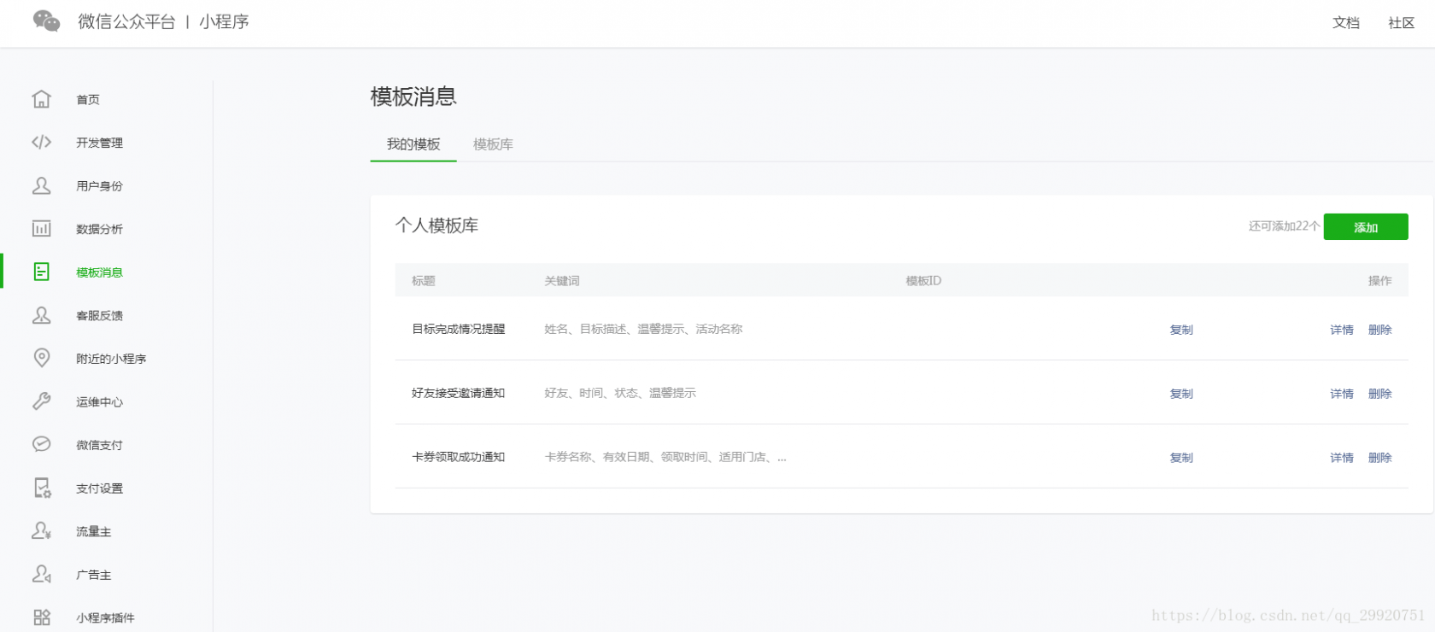The image size is (1435, 632).
Task: Open 社区 link in the header
Action: click(1402, 23)
